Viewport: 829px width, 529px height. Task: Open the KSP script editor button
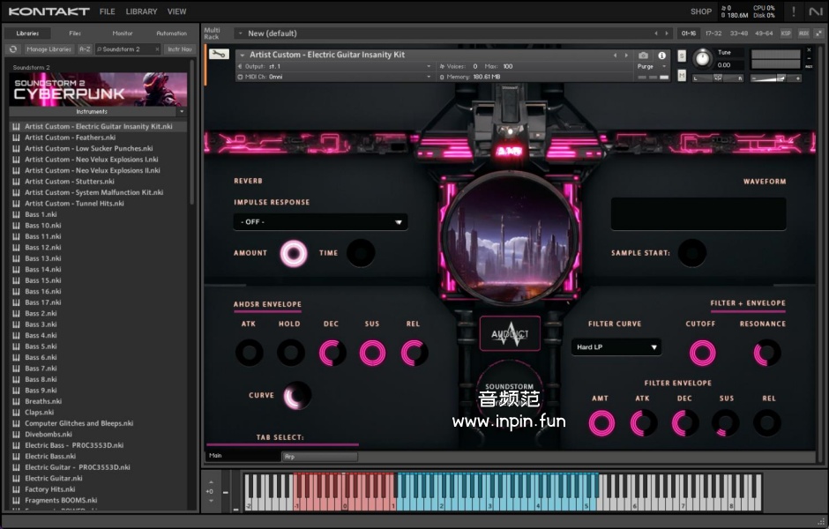[x=786, y=34]
